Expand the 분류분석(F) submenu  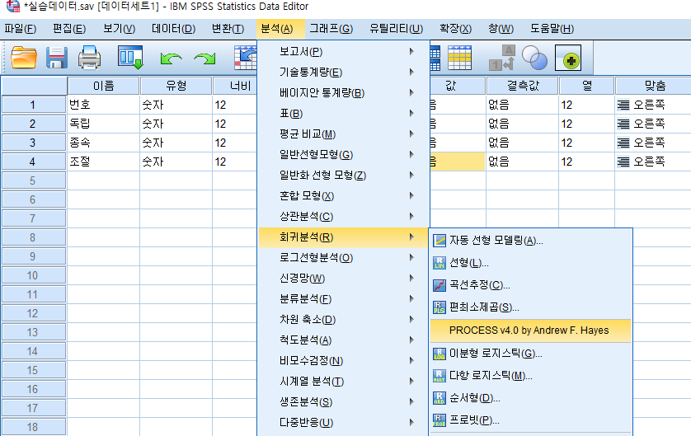pyautogui.click(x=343, y=299)
